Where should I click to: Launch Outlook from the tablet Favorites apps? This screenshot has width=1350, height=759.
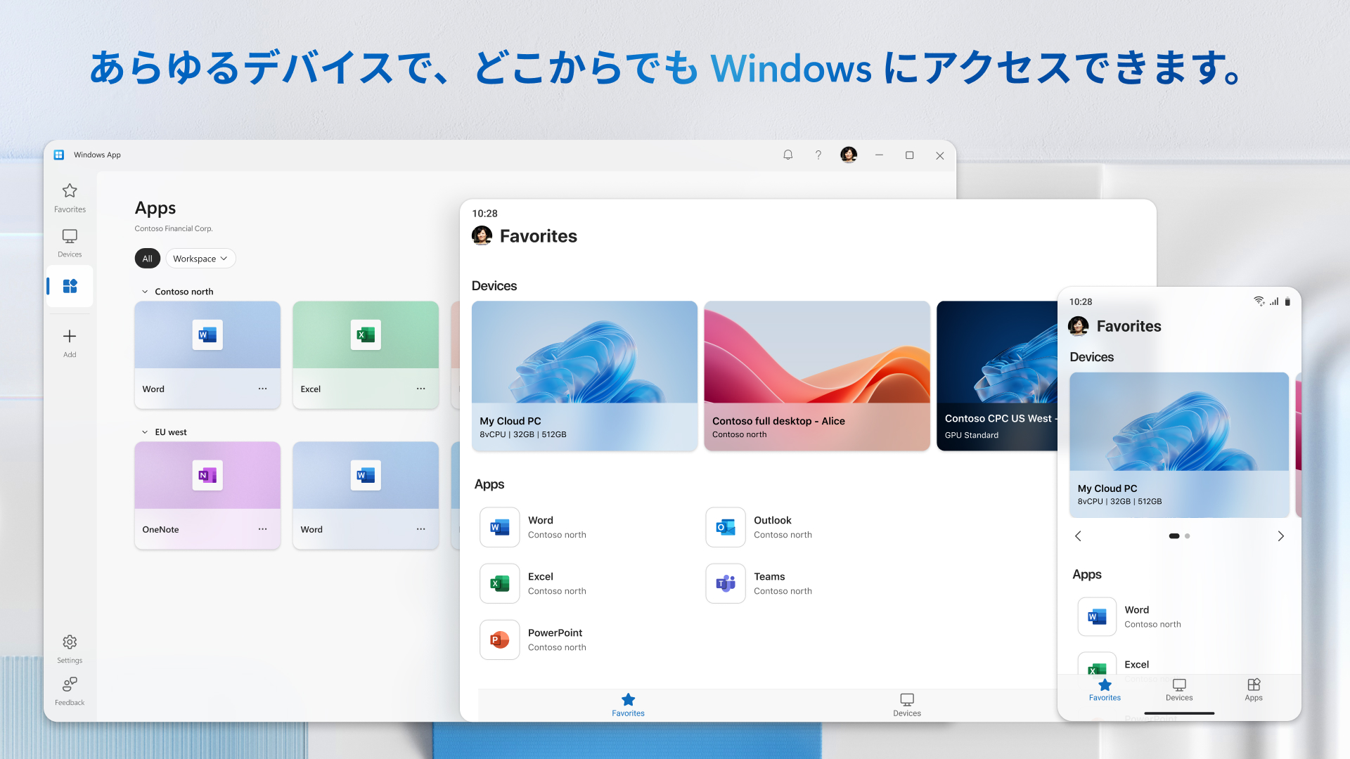[x=726, y=527]
